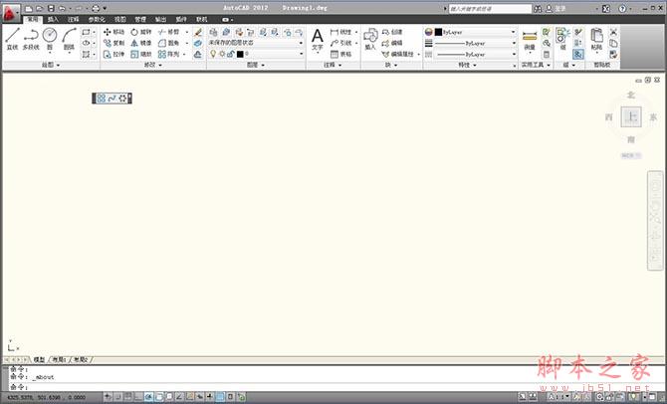Toggle layer on/off lightbulb icon
The height and width of the screenshot is (404, 667).
[213, 54]
